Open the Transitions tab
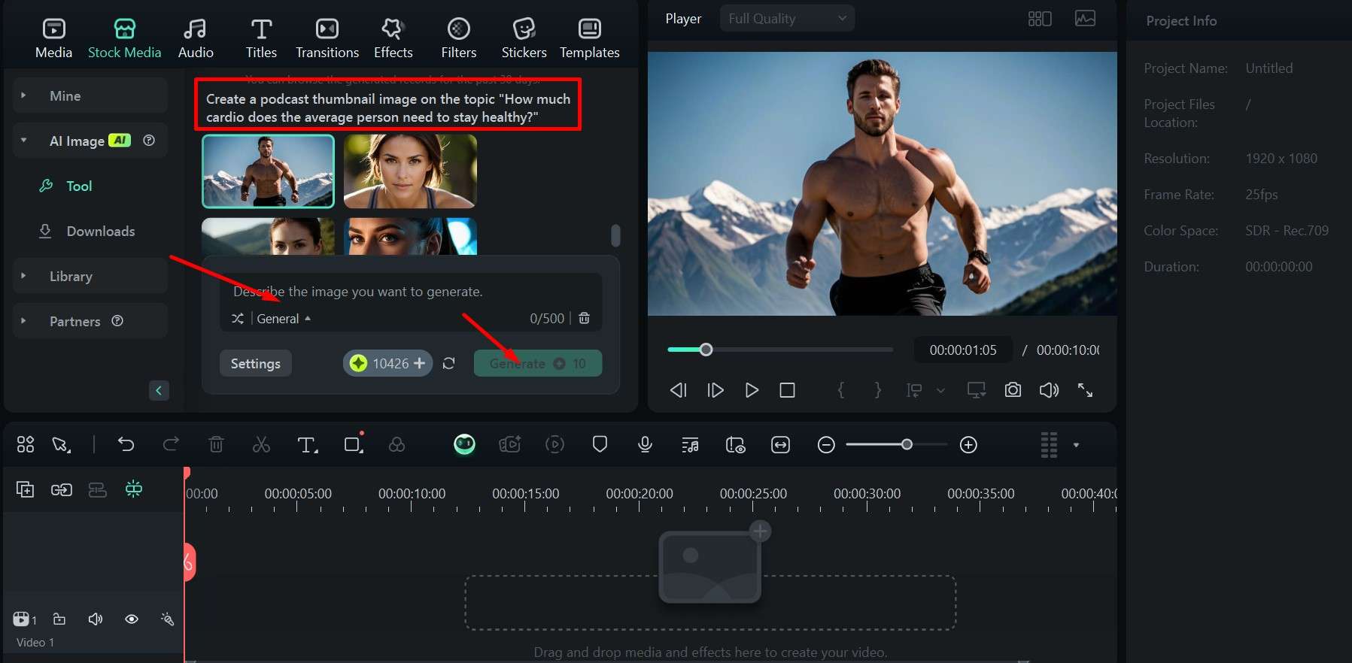This screenshot has height=663, width=1352. (x=327, y=38)
